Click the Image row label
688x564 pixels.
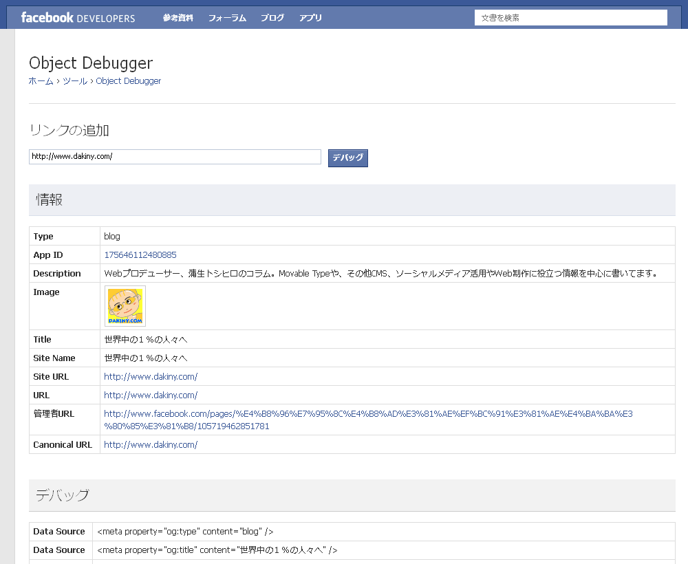(x=46, y=292)
